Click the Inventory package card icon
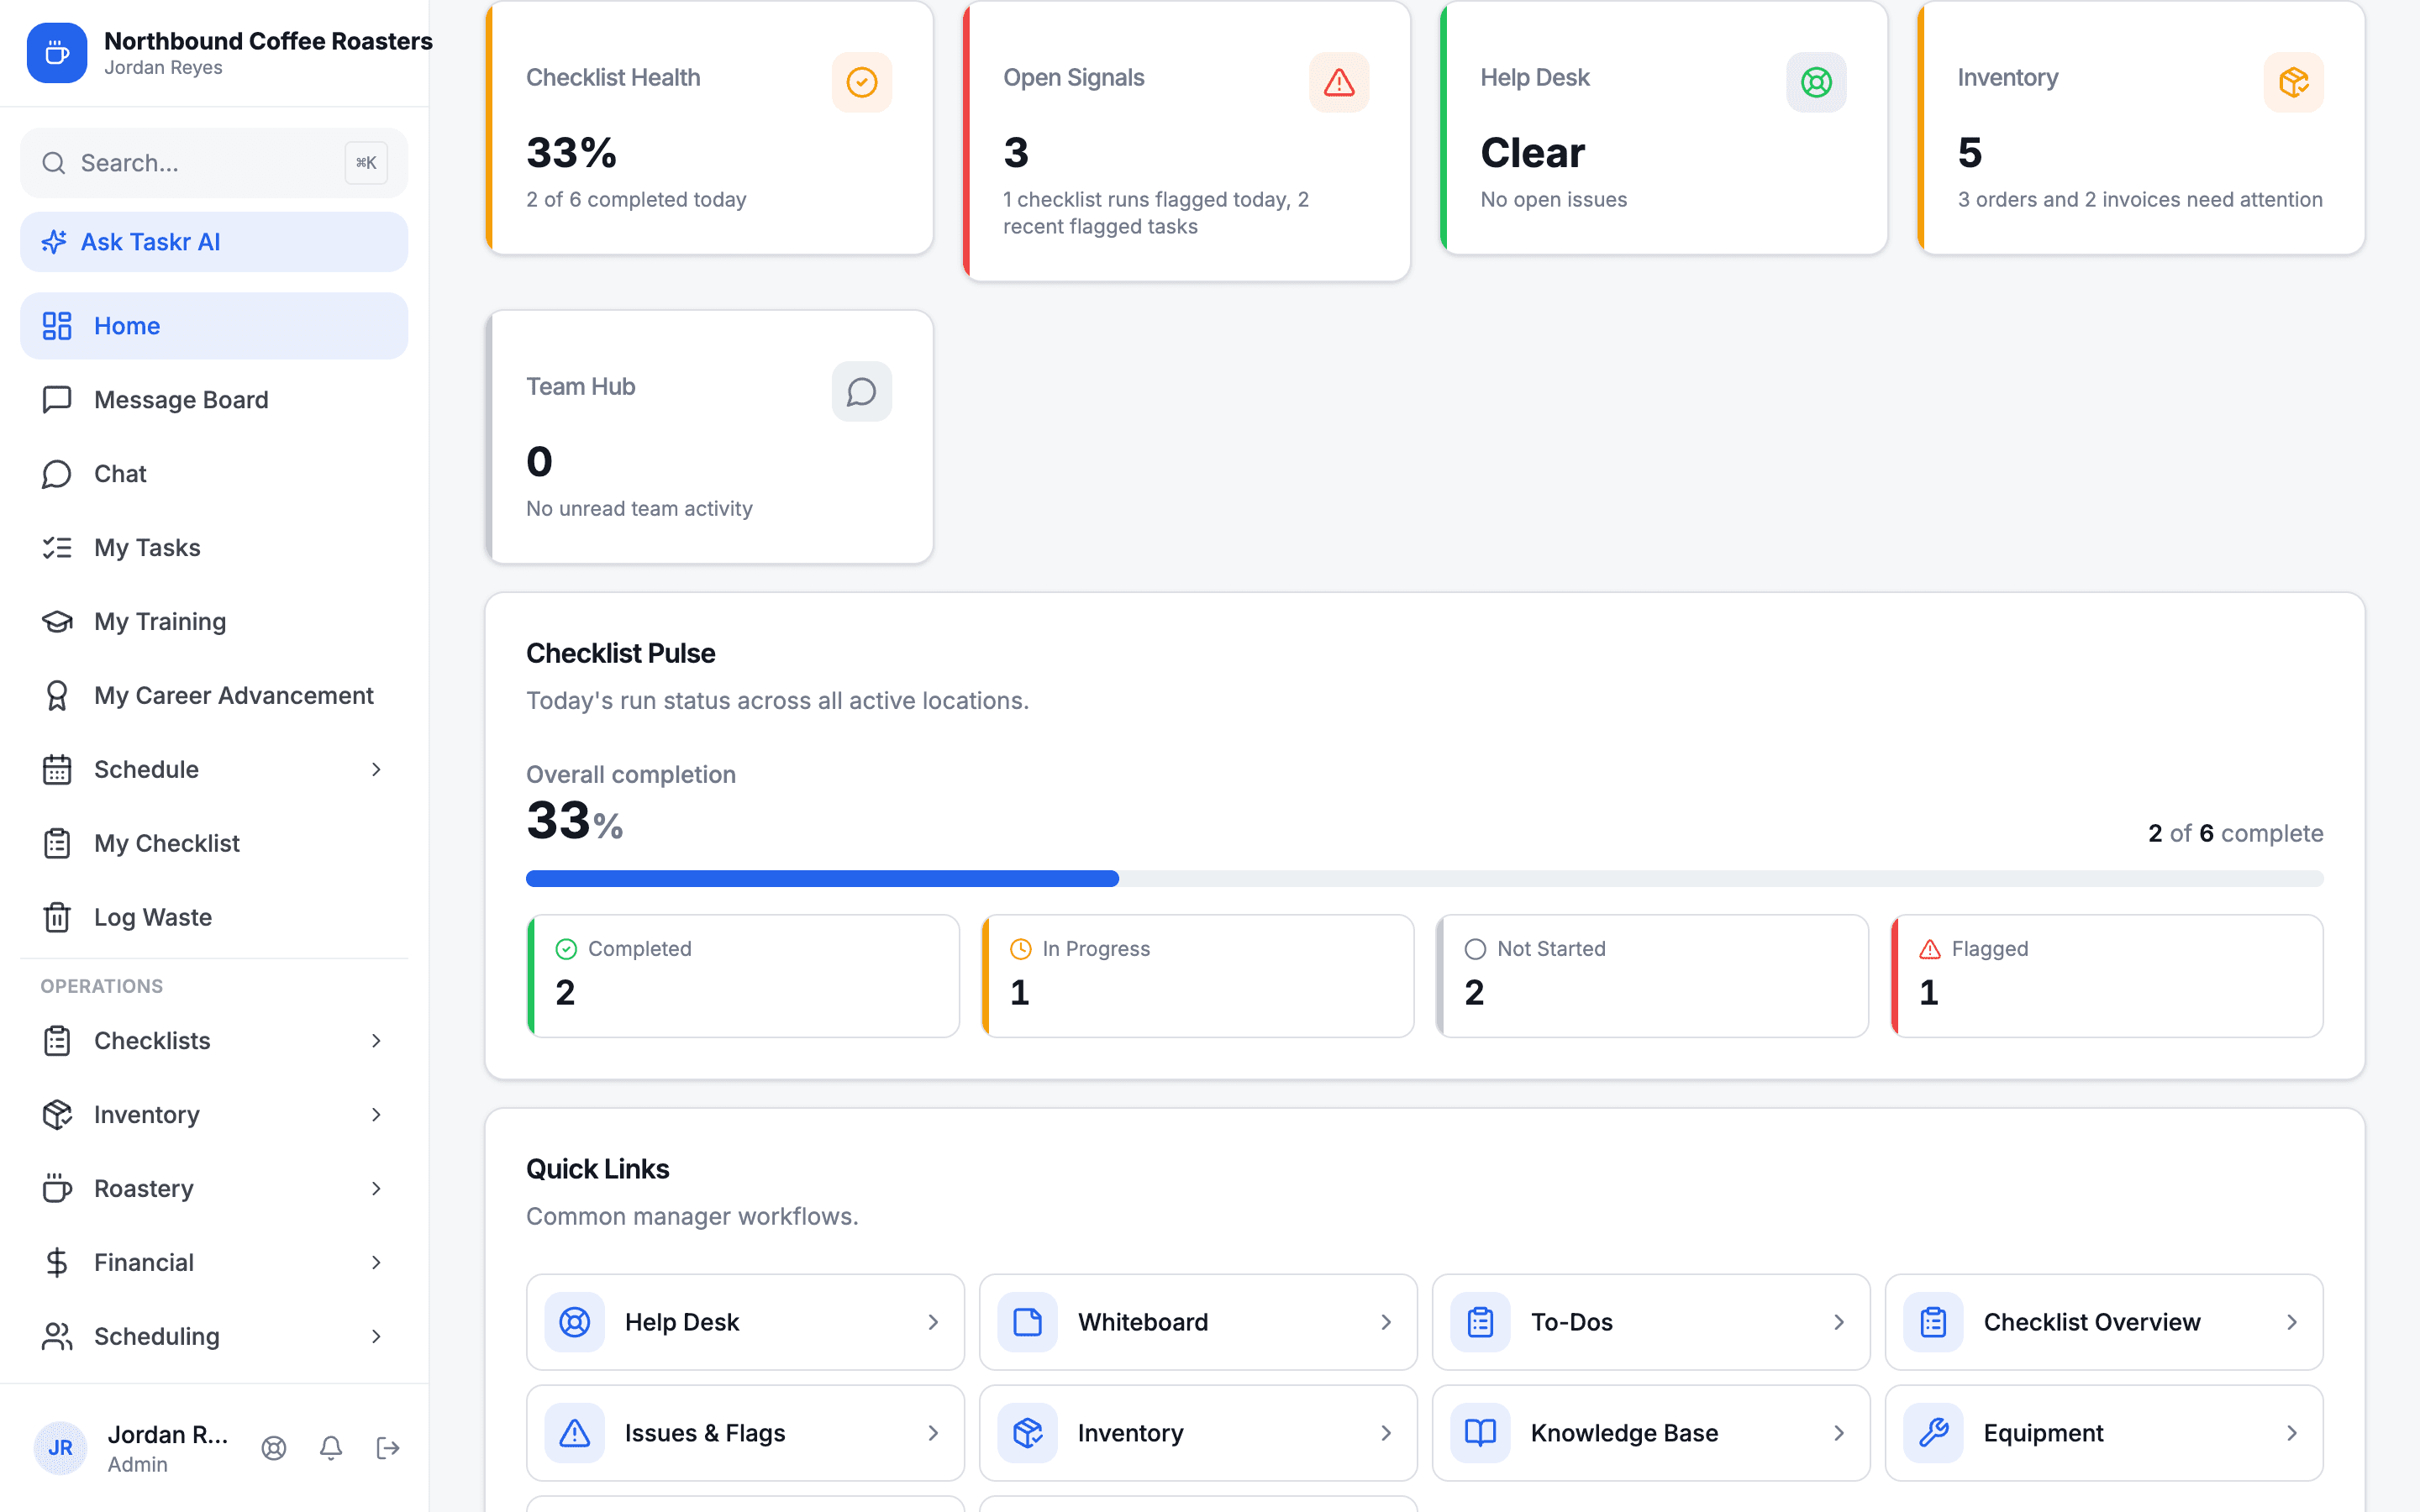2420x1512 pixels. pos(2293,82)
